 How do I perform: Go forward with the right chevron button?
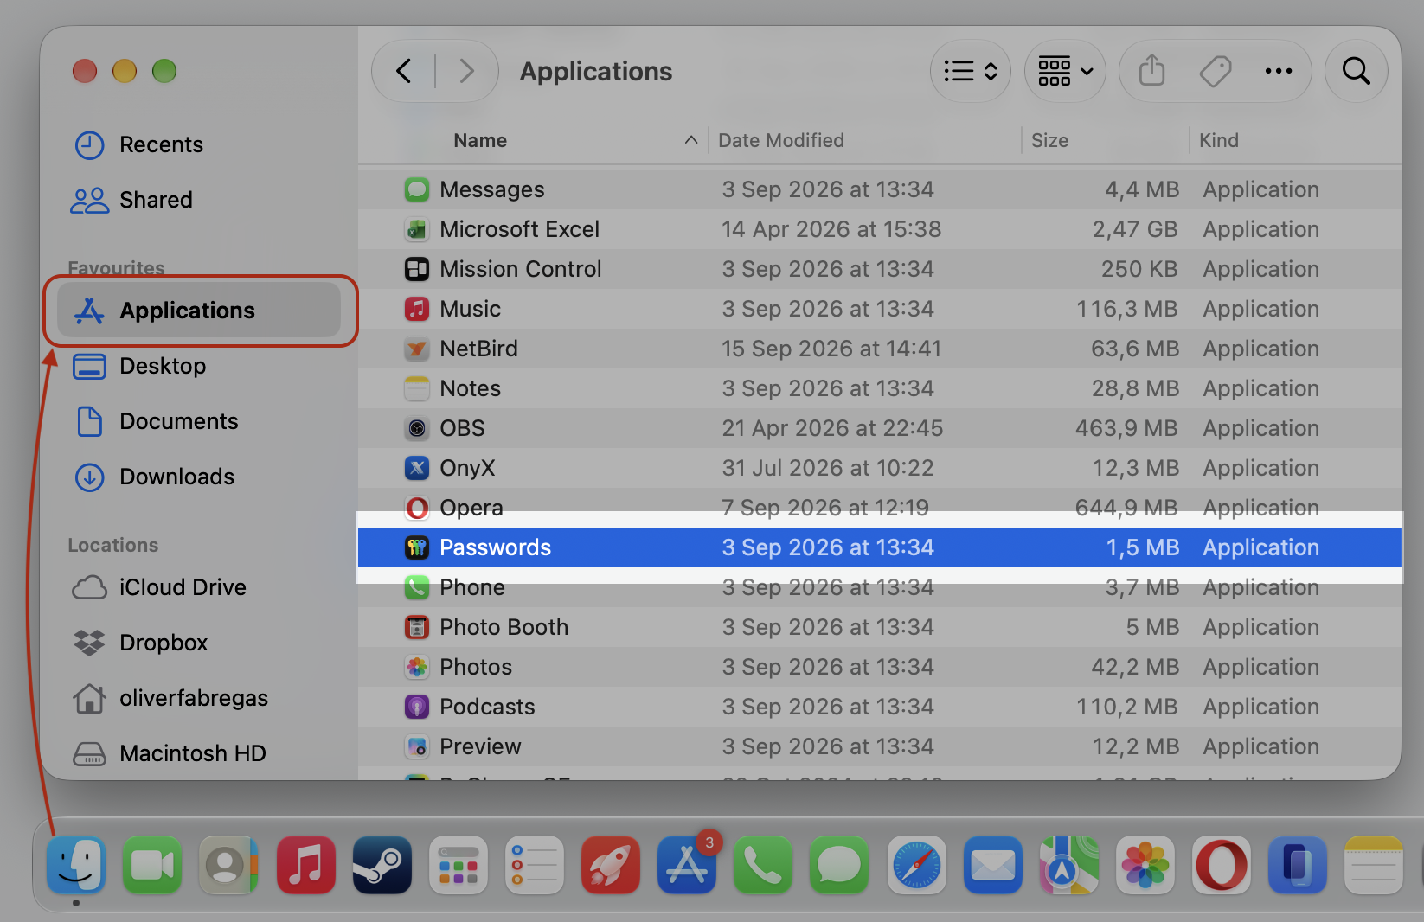[x=467, y=71]
